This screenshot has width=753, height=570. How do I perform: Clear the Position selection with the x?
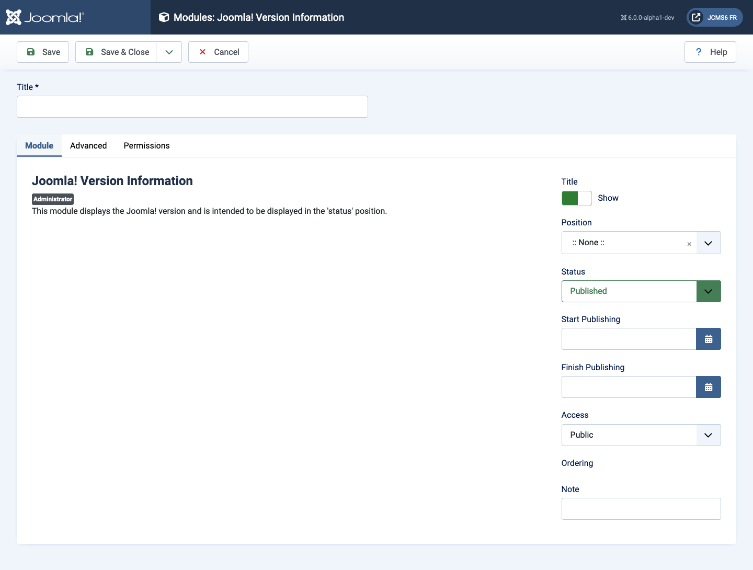click(x=689, y=244)
